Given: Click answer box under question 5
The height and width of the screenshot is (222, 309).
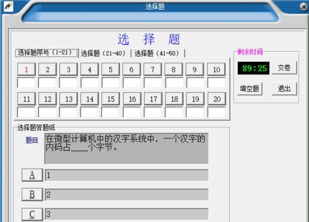Looking at the screenshot, I should tap(111, 83).
